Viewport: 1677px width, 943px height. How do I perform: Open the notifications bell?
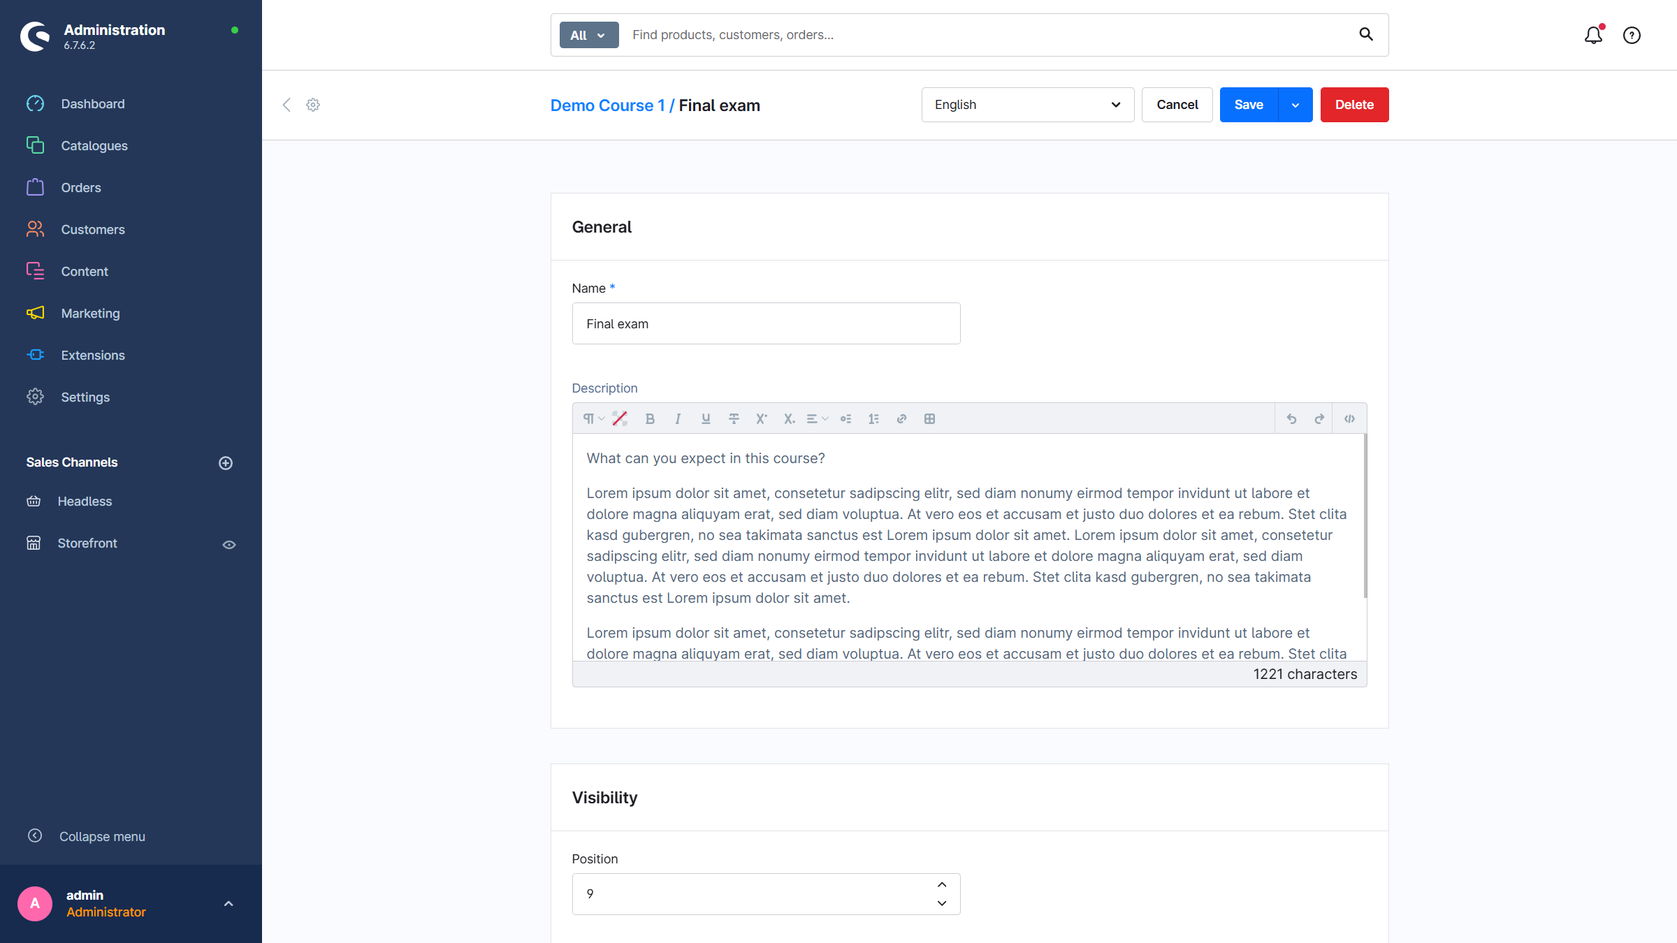[1593, 35]
